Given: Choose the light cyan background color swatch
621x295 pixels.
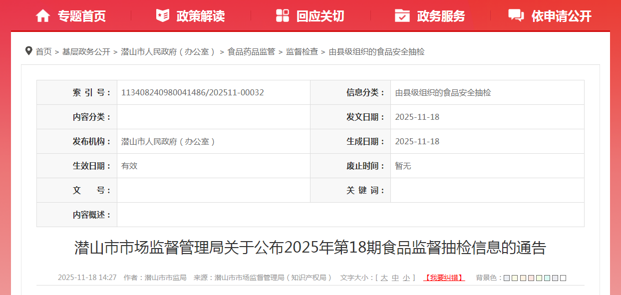Looking at the screenshot, I should (547, 278).
